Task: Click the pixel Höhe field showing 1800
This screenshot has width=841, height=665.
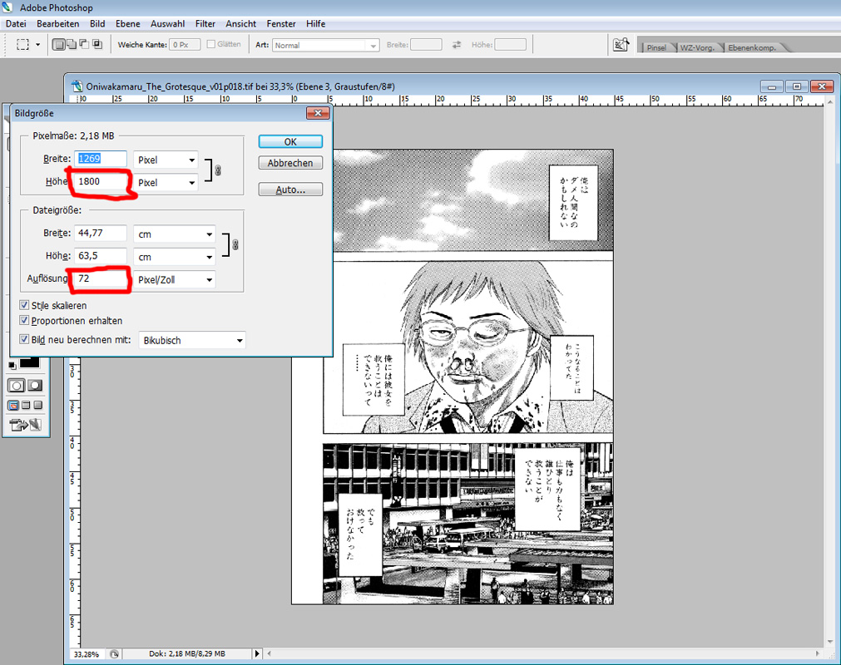Action: pos(101,182)
